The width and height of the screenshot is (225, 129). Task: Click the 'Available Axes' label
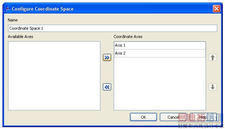tap(20, 37)
